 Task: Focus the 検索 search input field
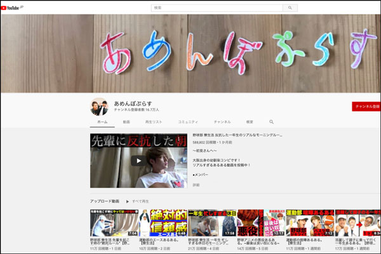pyautogui.click(x=217, y=8)
